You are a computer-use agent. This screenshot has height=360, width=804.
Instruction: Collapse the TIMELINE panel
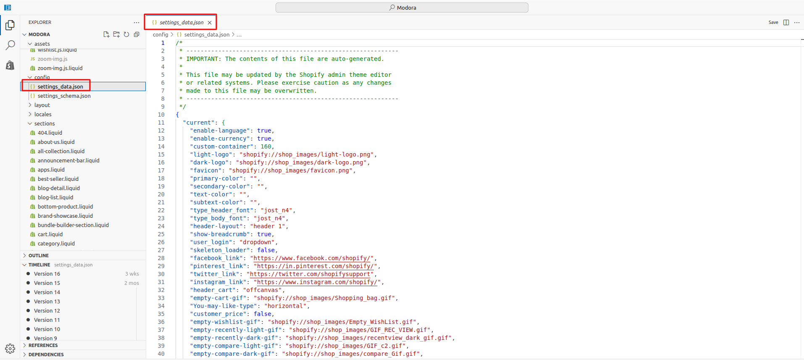tap(83, 265)
